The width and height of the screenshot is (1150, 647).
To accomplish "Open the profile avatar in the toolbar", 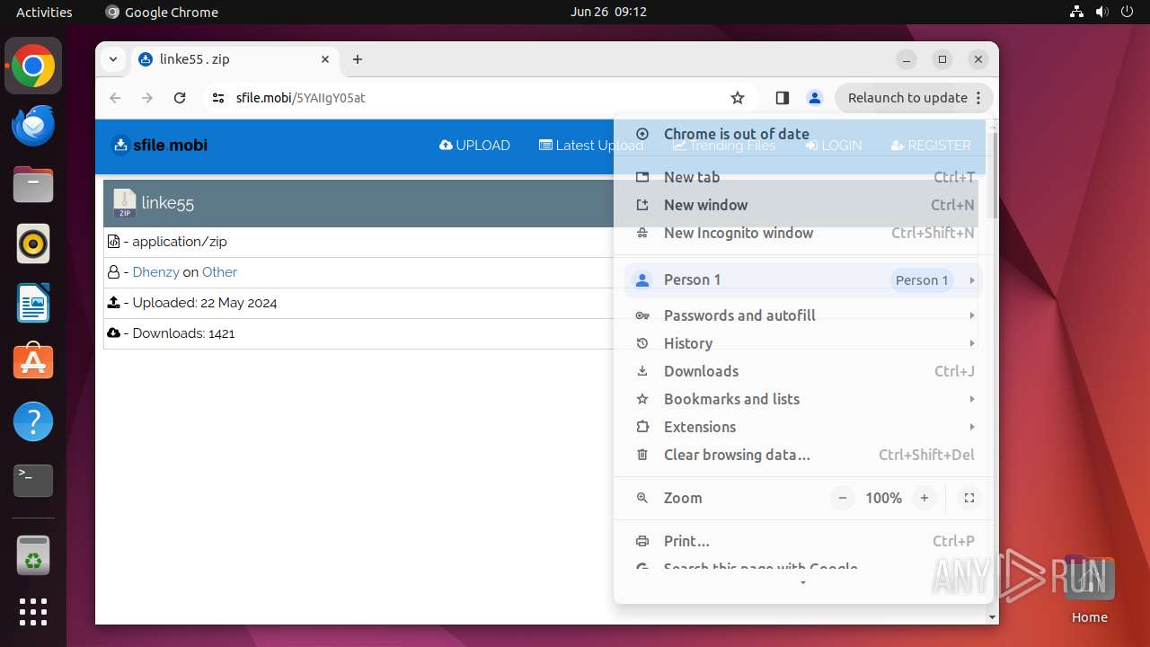I will point(814,98).
